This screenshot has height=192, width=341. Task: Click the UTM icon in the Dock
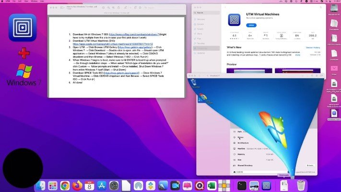click(x=266, y=186)
